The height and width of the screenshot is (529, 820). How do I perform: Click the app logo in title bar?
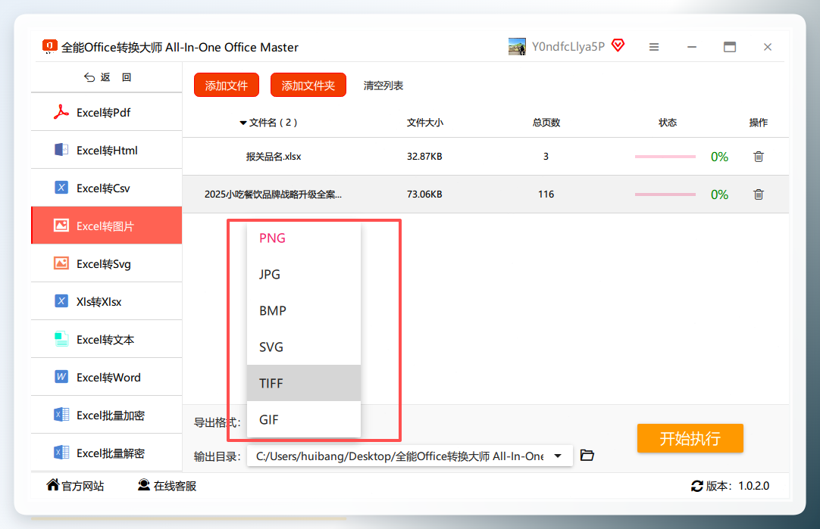[x=49, y=46]
